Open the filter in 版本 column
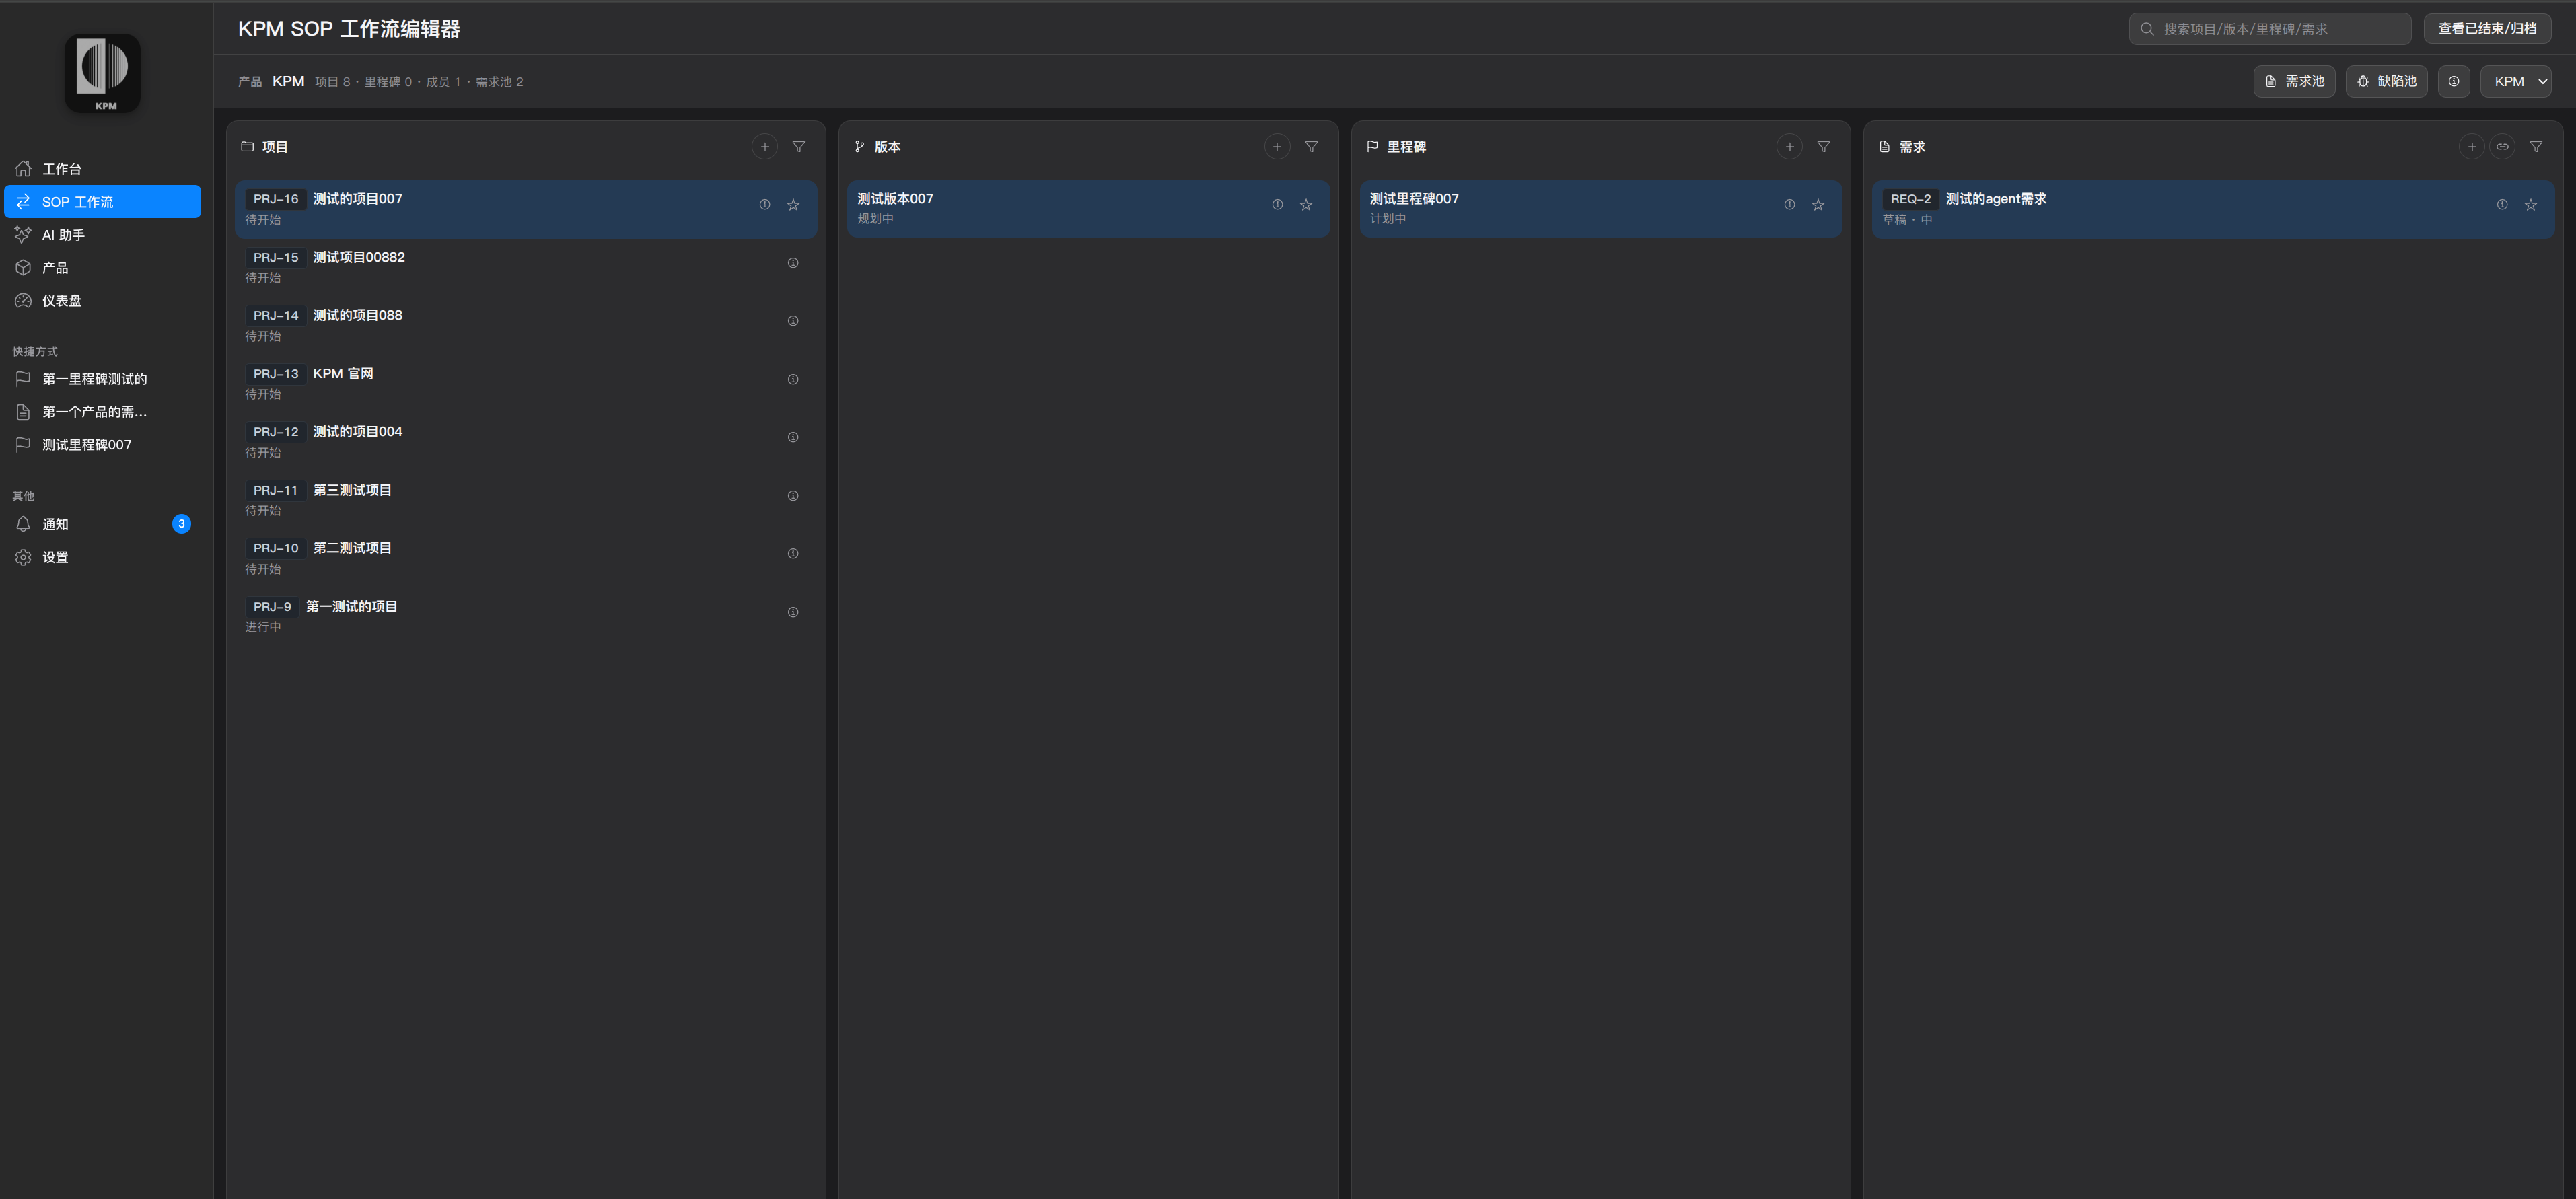 coord(1310,147)
